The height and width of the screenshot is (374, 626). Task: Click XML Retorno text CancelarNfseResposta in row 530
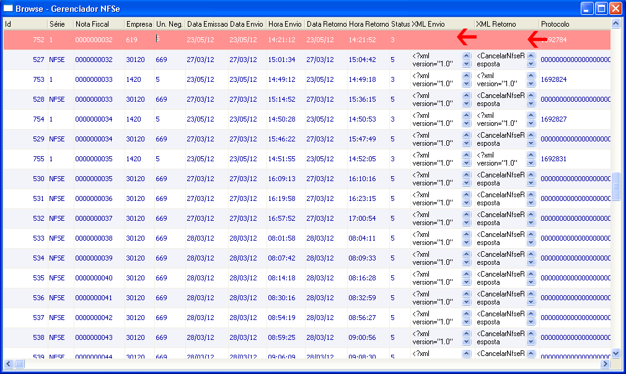(501, 179)
